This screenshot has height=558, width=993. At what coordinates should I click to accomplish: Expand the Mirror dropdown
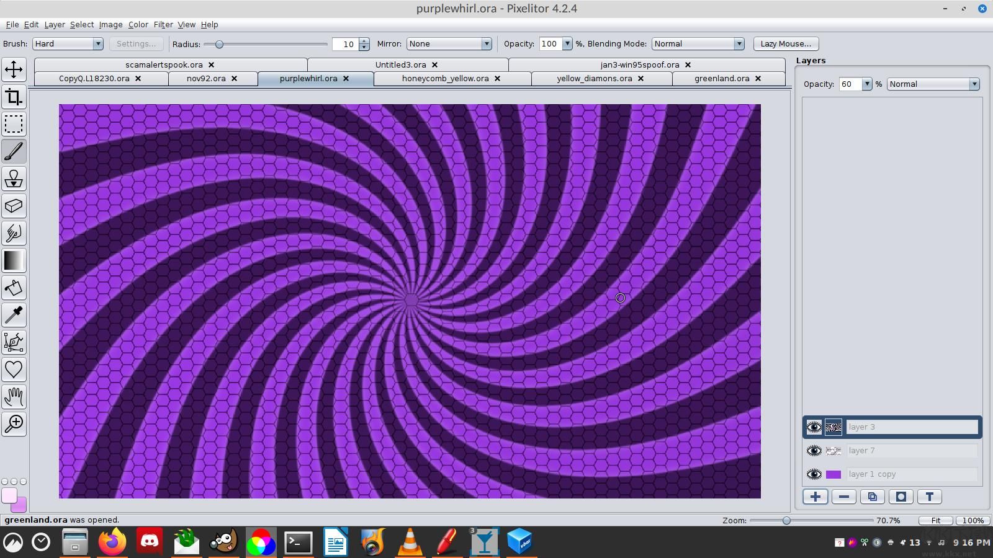coord(449,44)
